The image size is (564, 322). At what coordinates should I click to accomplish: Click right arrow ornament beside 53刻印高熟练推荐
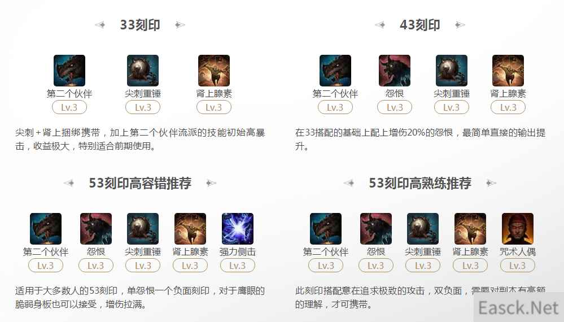tap(491, 183)
